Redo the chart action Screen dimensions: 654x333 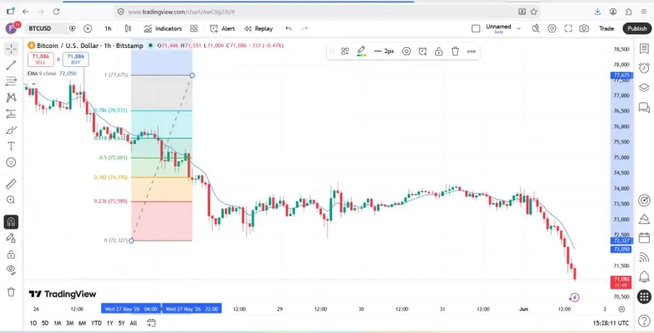tap(304, 28)
